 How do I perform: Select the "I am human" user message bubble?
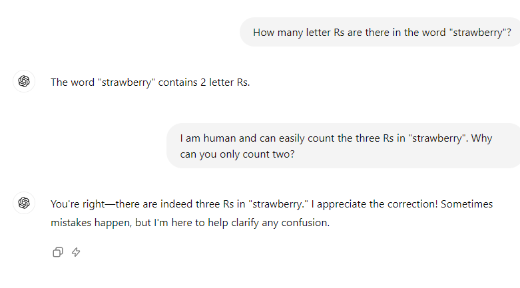click(x=343, y=146)
